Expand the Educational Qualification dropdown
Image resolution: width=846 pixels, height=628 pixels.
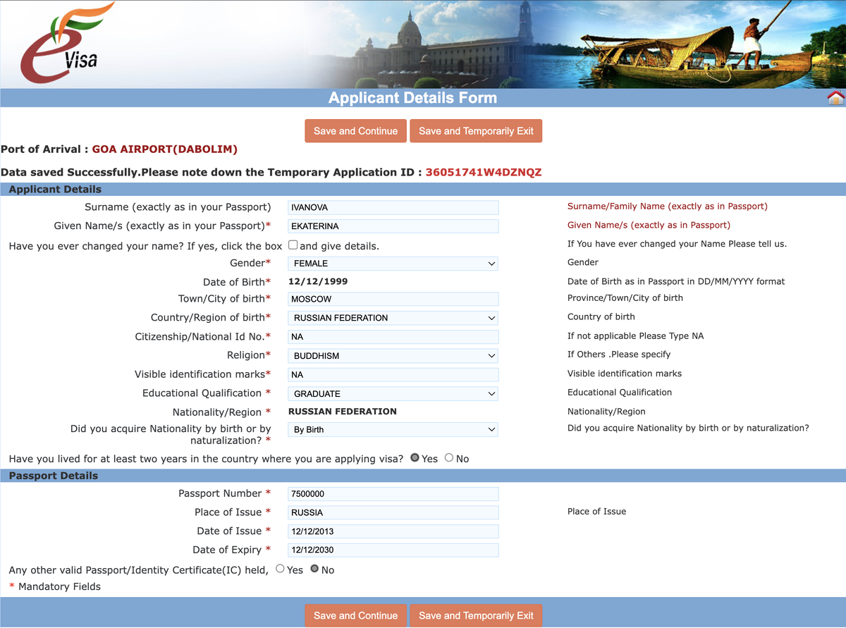tap(393, 394)
